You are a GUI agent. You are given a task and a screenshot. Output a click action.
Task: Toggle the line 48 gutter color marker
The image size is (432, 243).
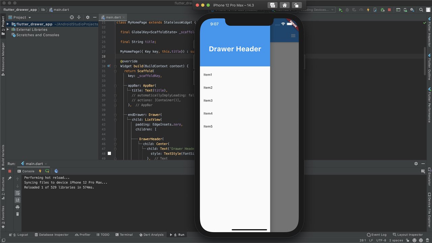tap(109, 154)
